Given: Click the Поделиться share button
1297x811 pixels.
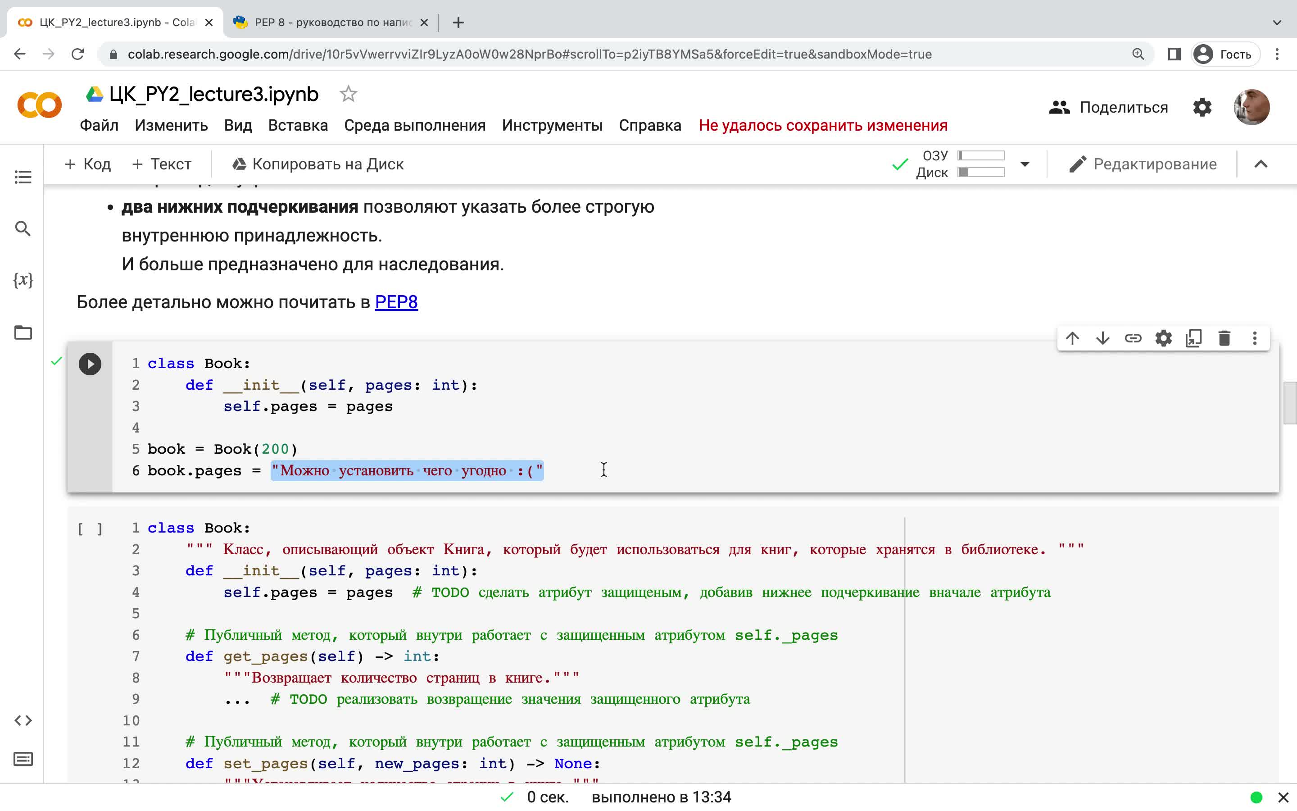Looking at the screenshot, I should pyautogui.click(x=1108, y=107).
